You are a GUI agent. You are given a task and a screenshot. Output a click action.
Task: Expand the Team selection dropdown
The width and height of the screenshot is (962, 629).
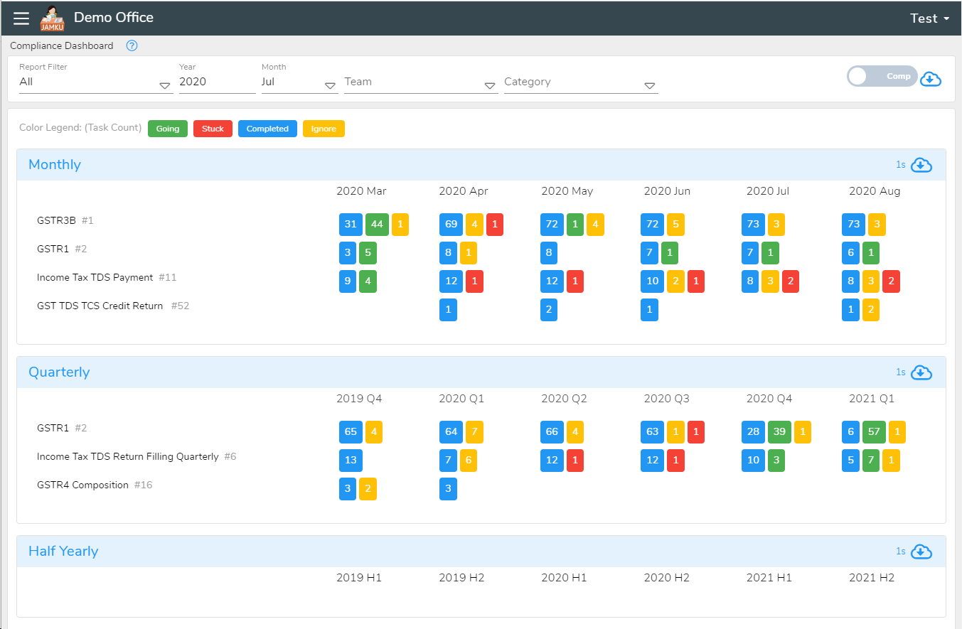click(490, 85)
